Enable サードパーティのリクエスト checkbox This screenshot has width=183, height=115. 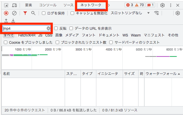[x=111, y=42]
